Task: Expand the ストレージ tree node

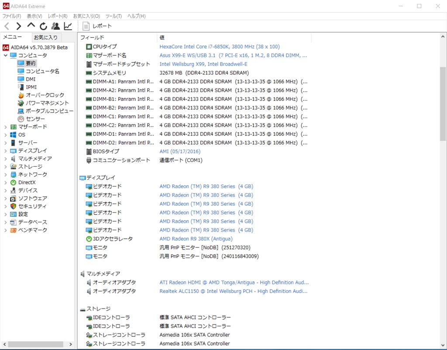Action: point(5,167)
